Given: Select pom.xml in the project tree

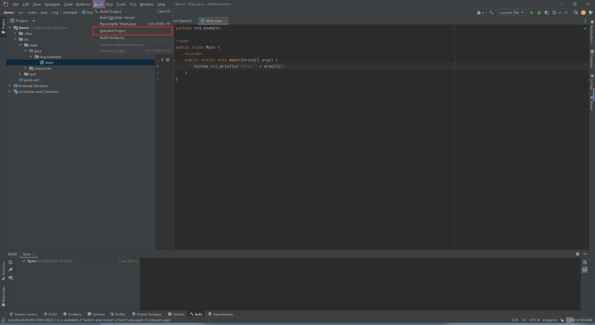Looking at the screenshot, I should point(31,80).
